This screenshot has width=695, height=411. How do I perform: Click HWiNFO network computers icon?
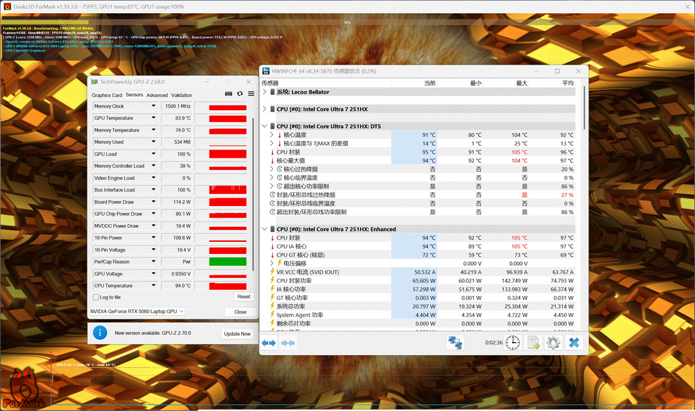pos(455,342)
